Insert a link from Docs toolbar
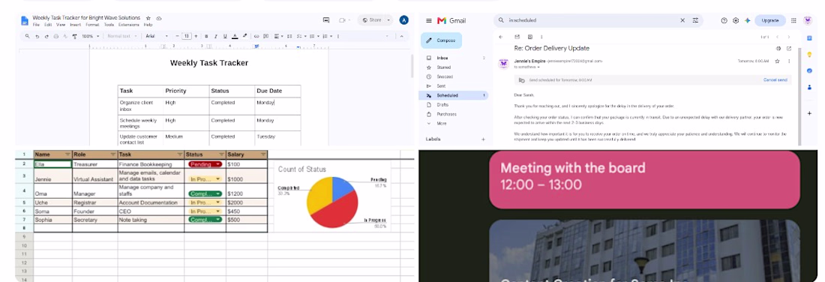 (256, 36)
